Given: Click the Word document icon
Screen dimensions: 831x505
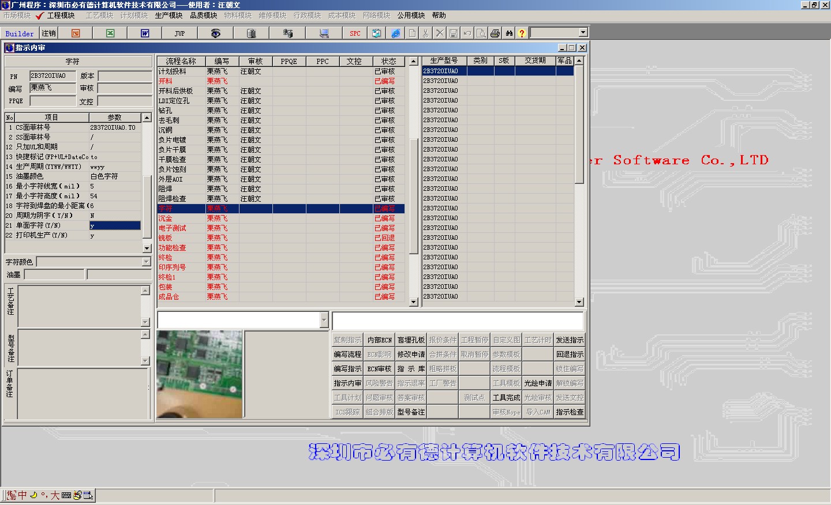Looking at the screenshot, I should coord(145,33).
